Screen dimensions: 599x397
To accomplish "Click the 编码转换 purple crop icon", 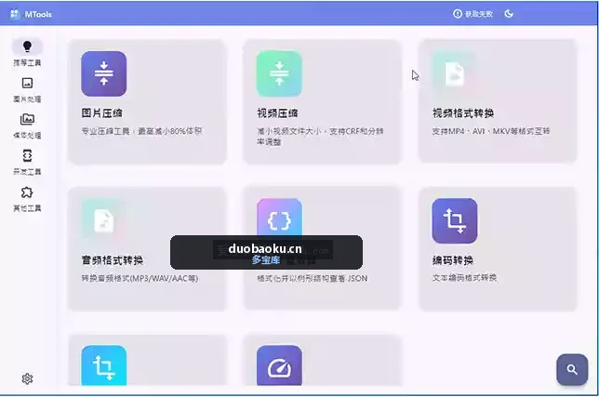I will coord(455,220).
